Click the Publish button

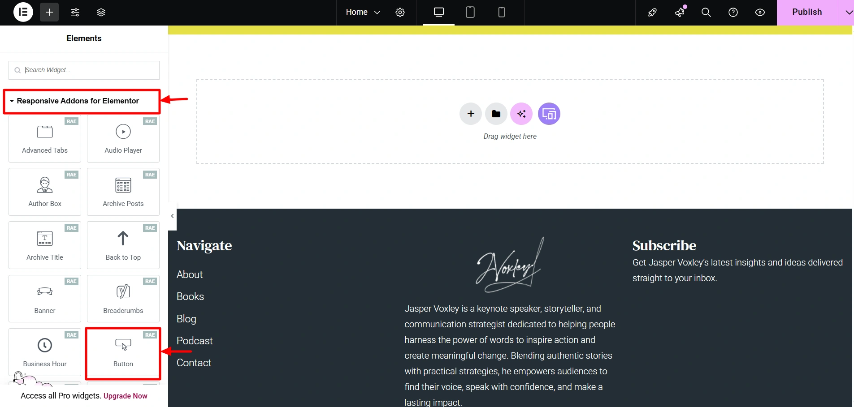tap(807, 12)
